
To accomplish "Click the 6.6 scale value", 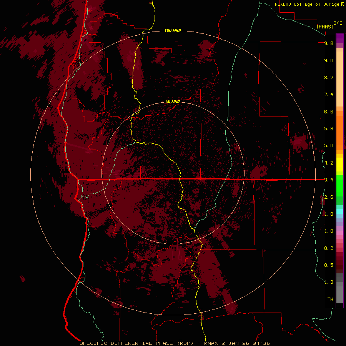I will (x=329, y=111).
